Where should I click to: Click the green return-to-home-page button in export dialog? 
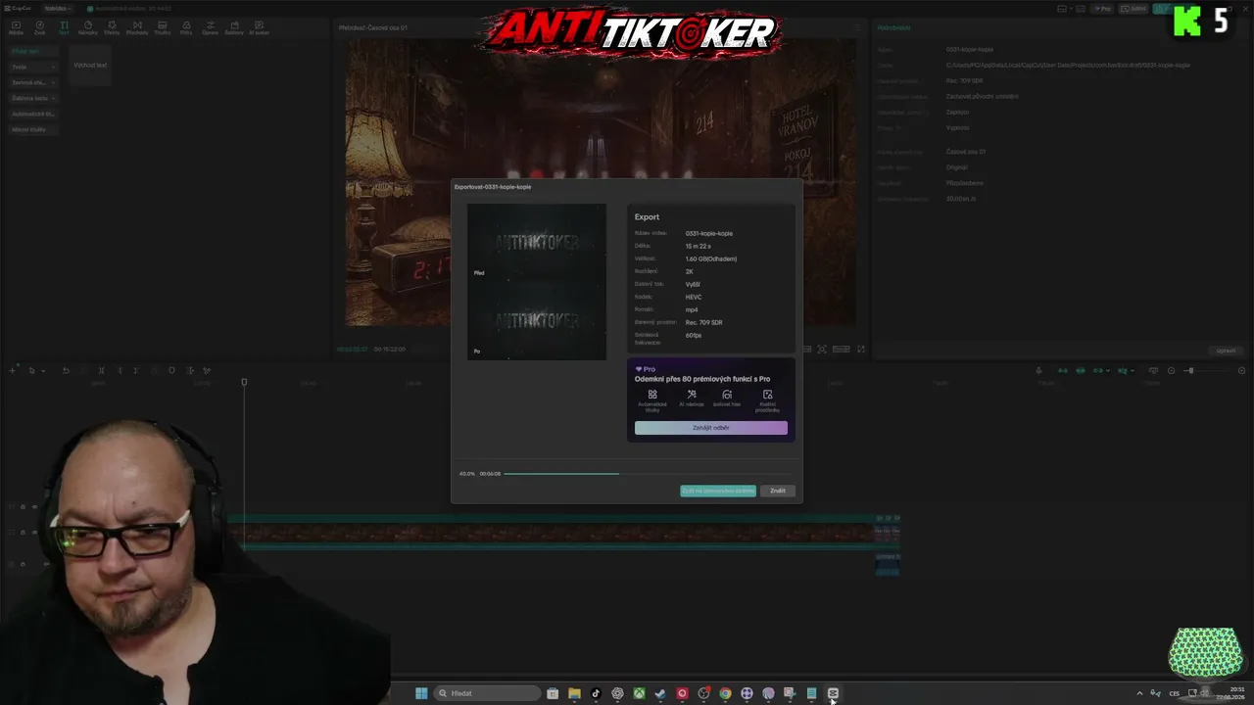click(x=718, y=491)
